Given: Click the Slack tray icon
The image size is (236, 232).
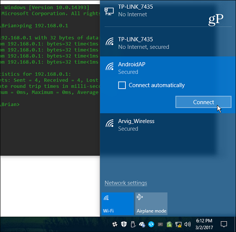Looking at the screenshot, I should pyautogui.click(x=115, y=225).
